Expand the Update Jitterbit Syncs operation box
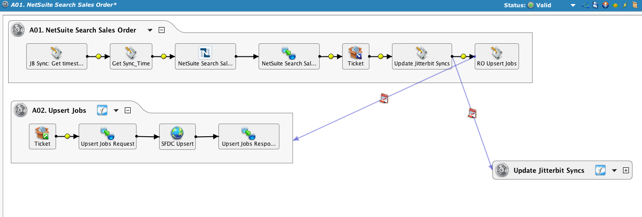Image resolution: width=642 pixels, height=217 pixels. 626,171
